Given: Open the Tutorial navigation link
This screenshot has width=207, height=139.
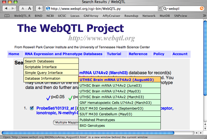Looking at the screenshot, I should pyautogui.click(x=114, y=54).
